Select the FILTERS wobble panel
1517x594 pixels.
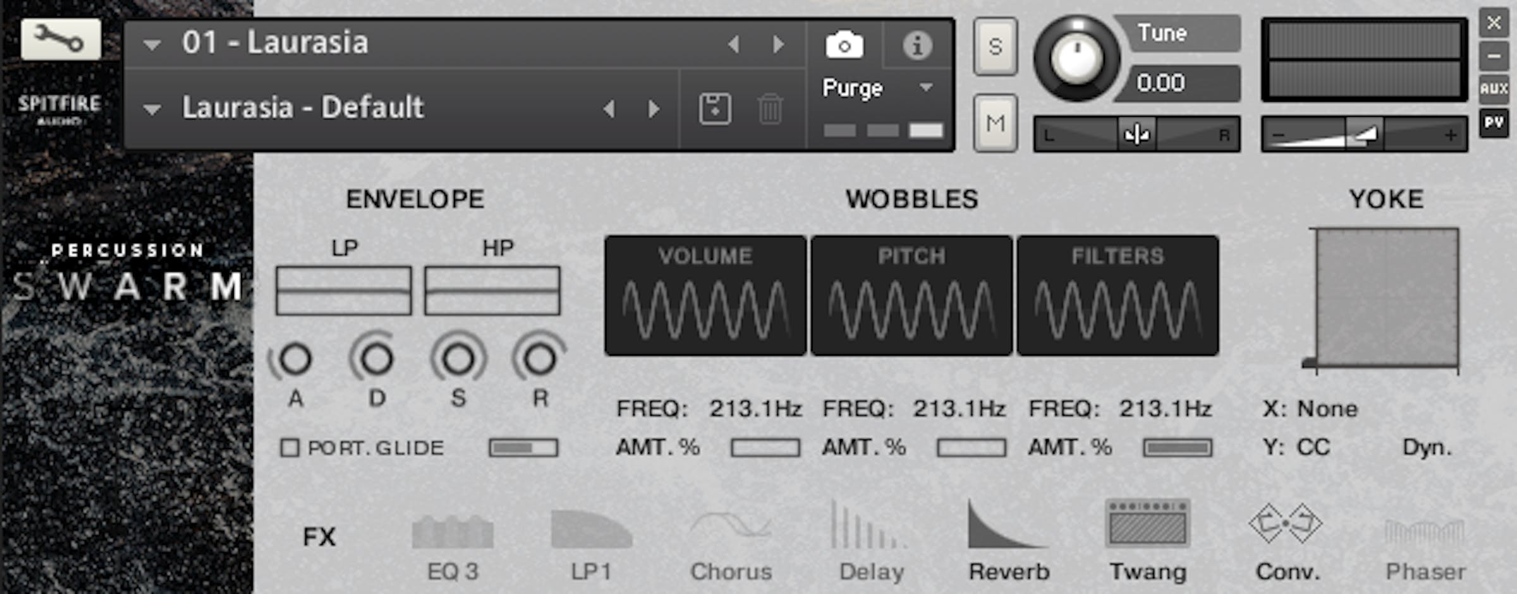1118,296
